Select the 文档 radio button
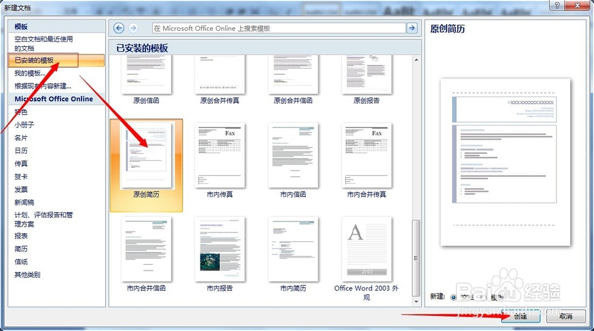This screenshot has width=594, height=331. 453,297
